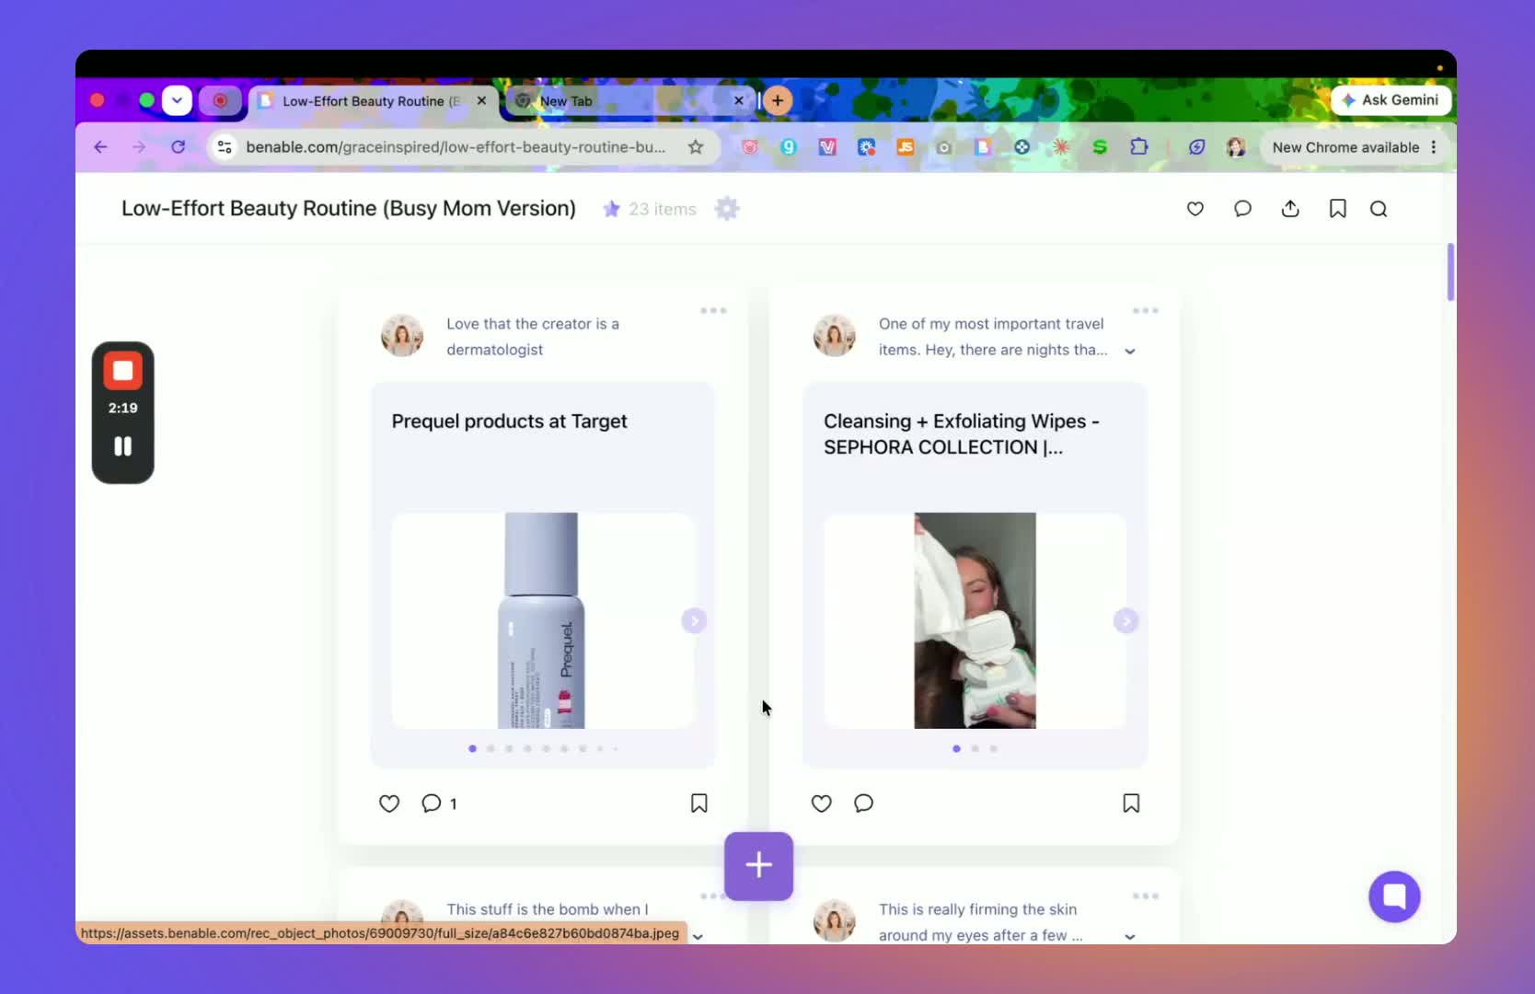The height and width of the screenshot is (994, 1535).
Task: Share the list using upload icon
Action: (1290, 209)
